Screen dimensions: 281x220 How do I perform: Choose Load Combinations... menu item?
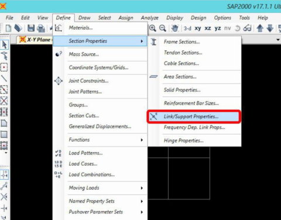pos(100,174)
